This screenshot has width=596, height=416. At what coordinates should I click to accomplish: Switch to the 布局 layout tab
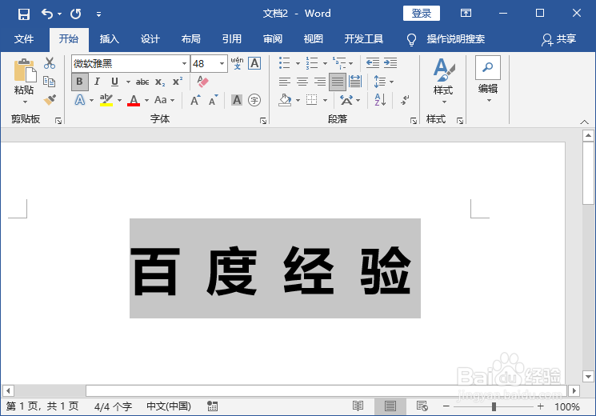point(191,38)
